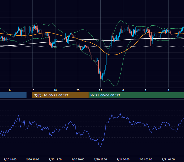The image size is (184, 162).
Task: Click the 3/20 22:00 date label
Action: pos(100,159)
